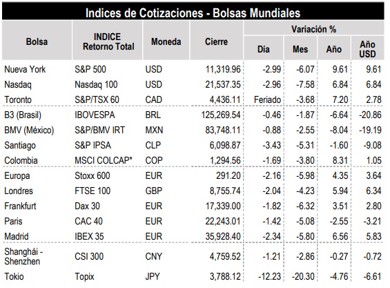Select the Nasdaq 100 index cell
This screenshot has width=390, height=288.
click(x=96, y=85)
